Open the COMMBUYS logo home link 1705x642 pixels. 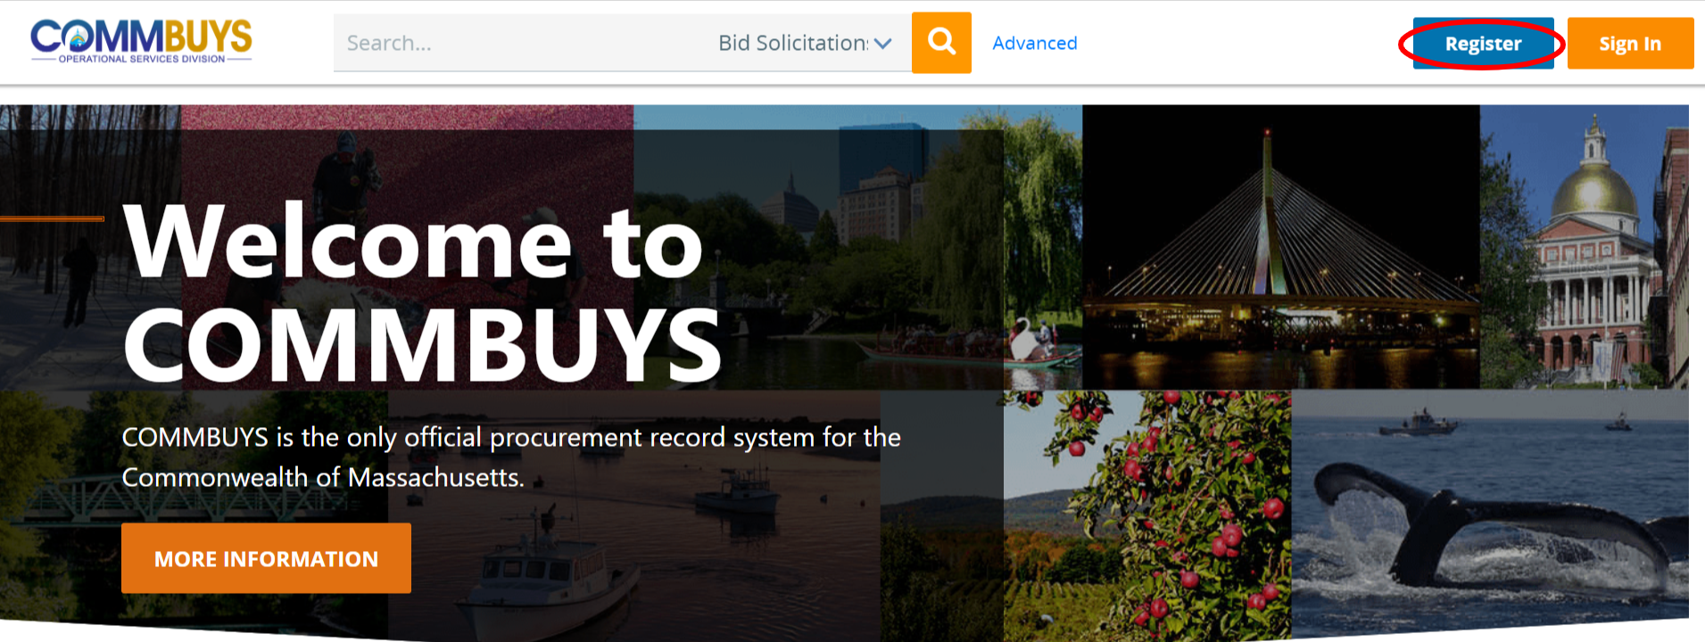click(x=141, y=41)
